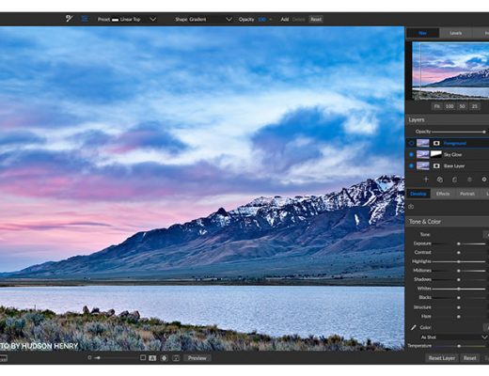The height and width of the screenshot is (376, 489).
Task: Set navigator zoom to 50
Action: tap(462, 106)
